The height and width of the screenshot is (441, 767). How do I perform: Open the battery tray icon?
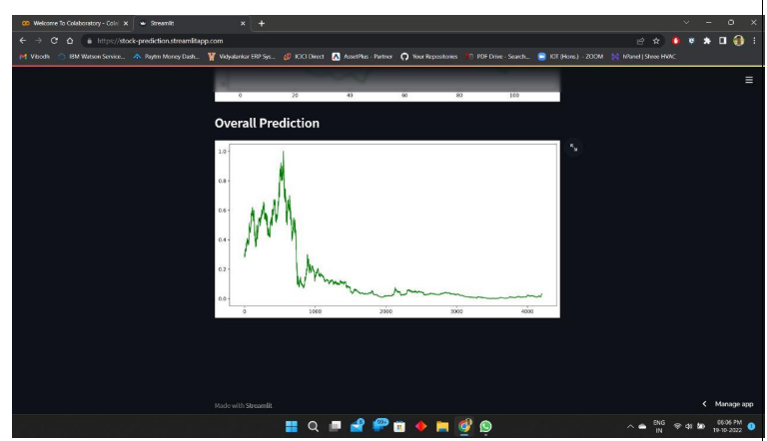coord(701,426)
